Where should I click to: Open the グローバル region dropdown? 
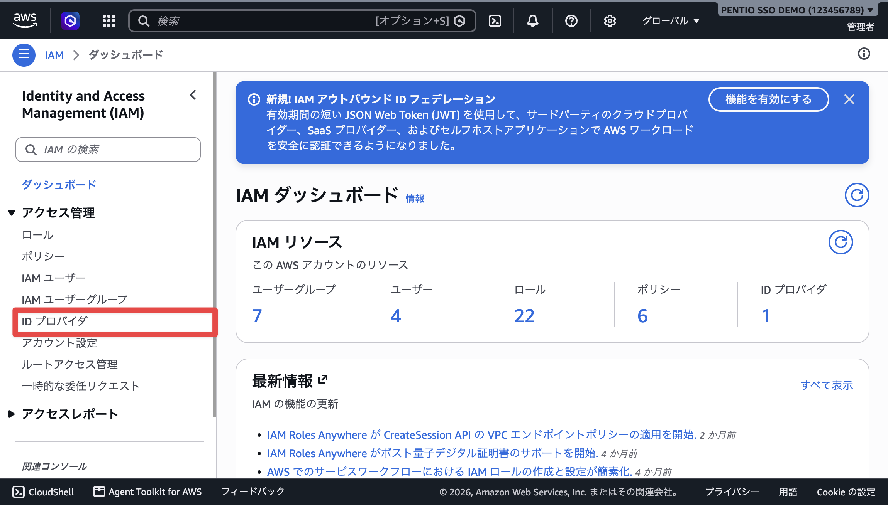tap(671, 20)
